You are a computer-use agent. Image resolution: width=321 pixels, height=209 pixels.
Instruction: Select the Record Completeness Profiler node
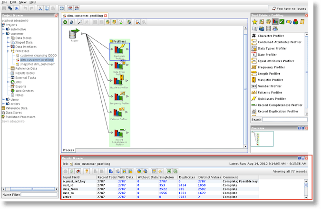click(119, 137)
